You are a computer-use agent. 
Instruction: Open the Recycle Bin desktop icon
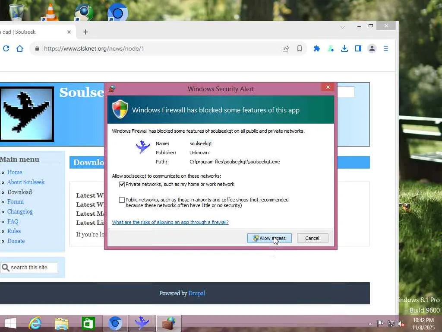16,12
